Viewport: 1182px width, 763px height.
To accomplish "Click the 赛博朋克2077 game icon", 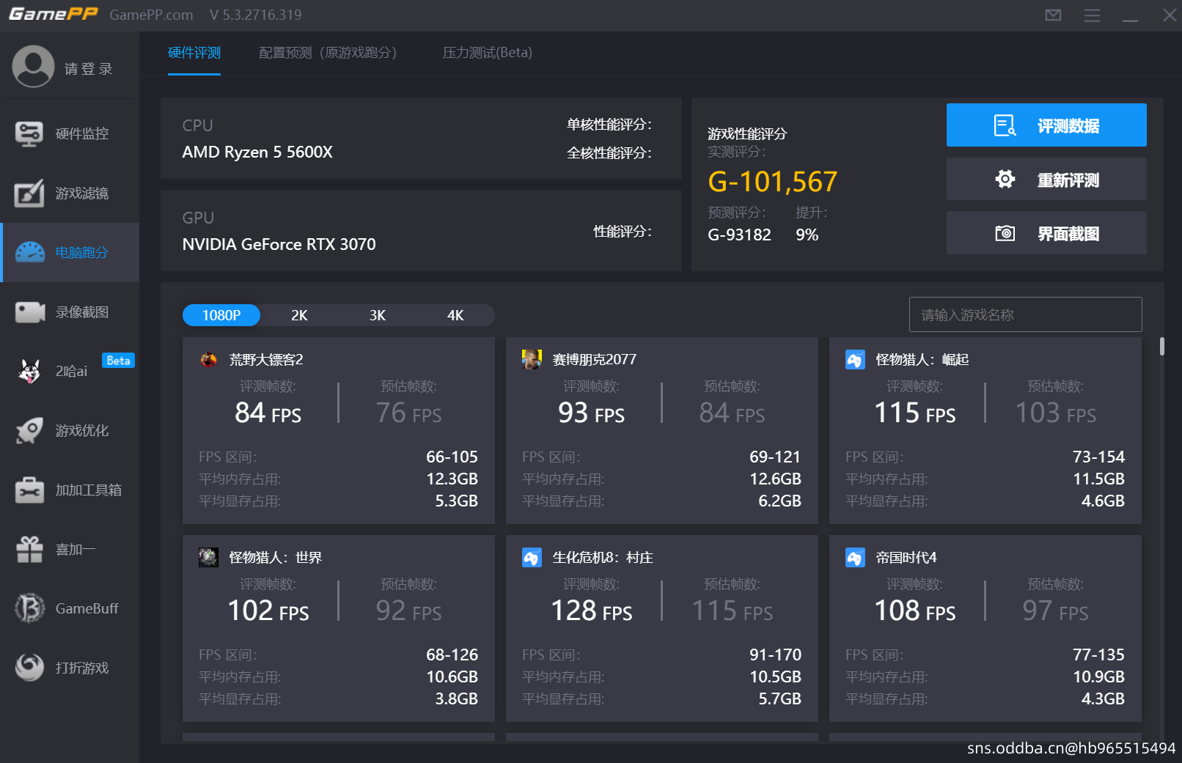I will tap(532, 360).
